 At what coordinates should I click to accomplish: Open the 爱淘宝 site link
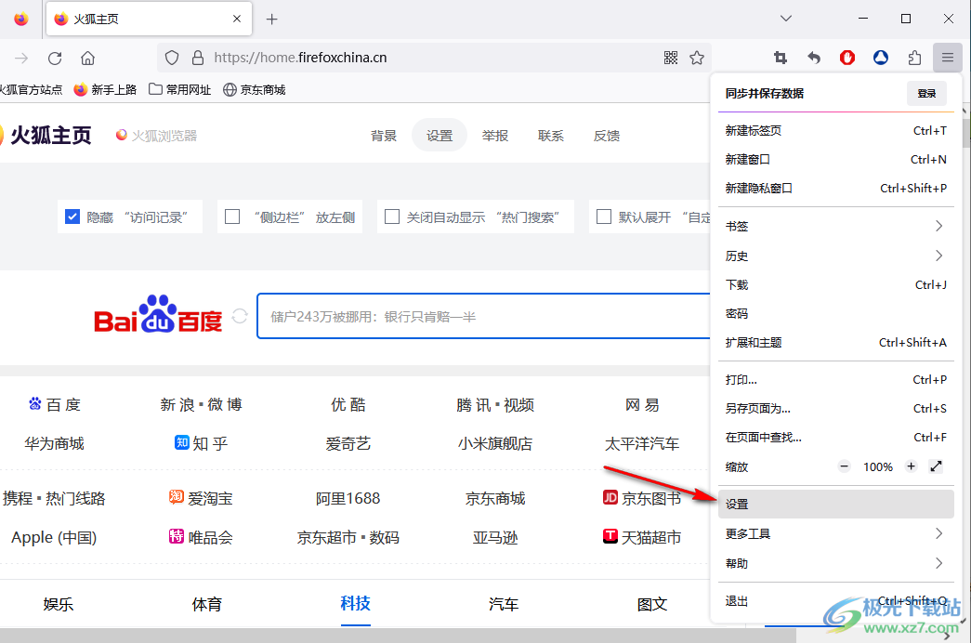tap(201, 498)
